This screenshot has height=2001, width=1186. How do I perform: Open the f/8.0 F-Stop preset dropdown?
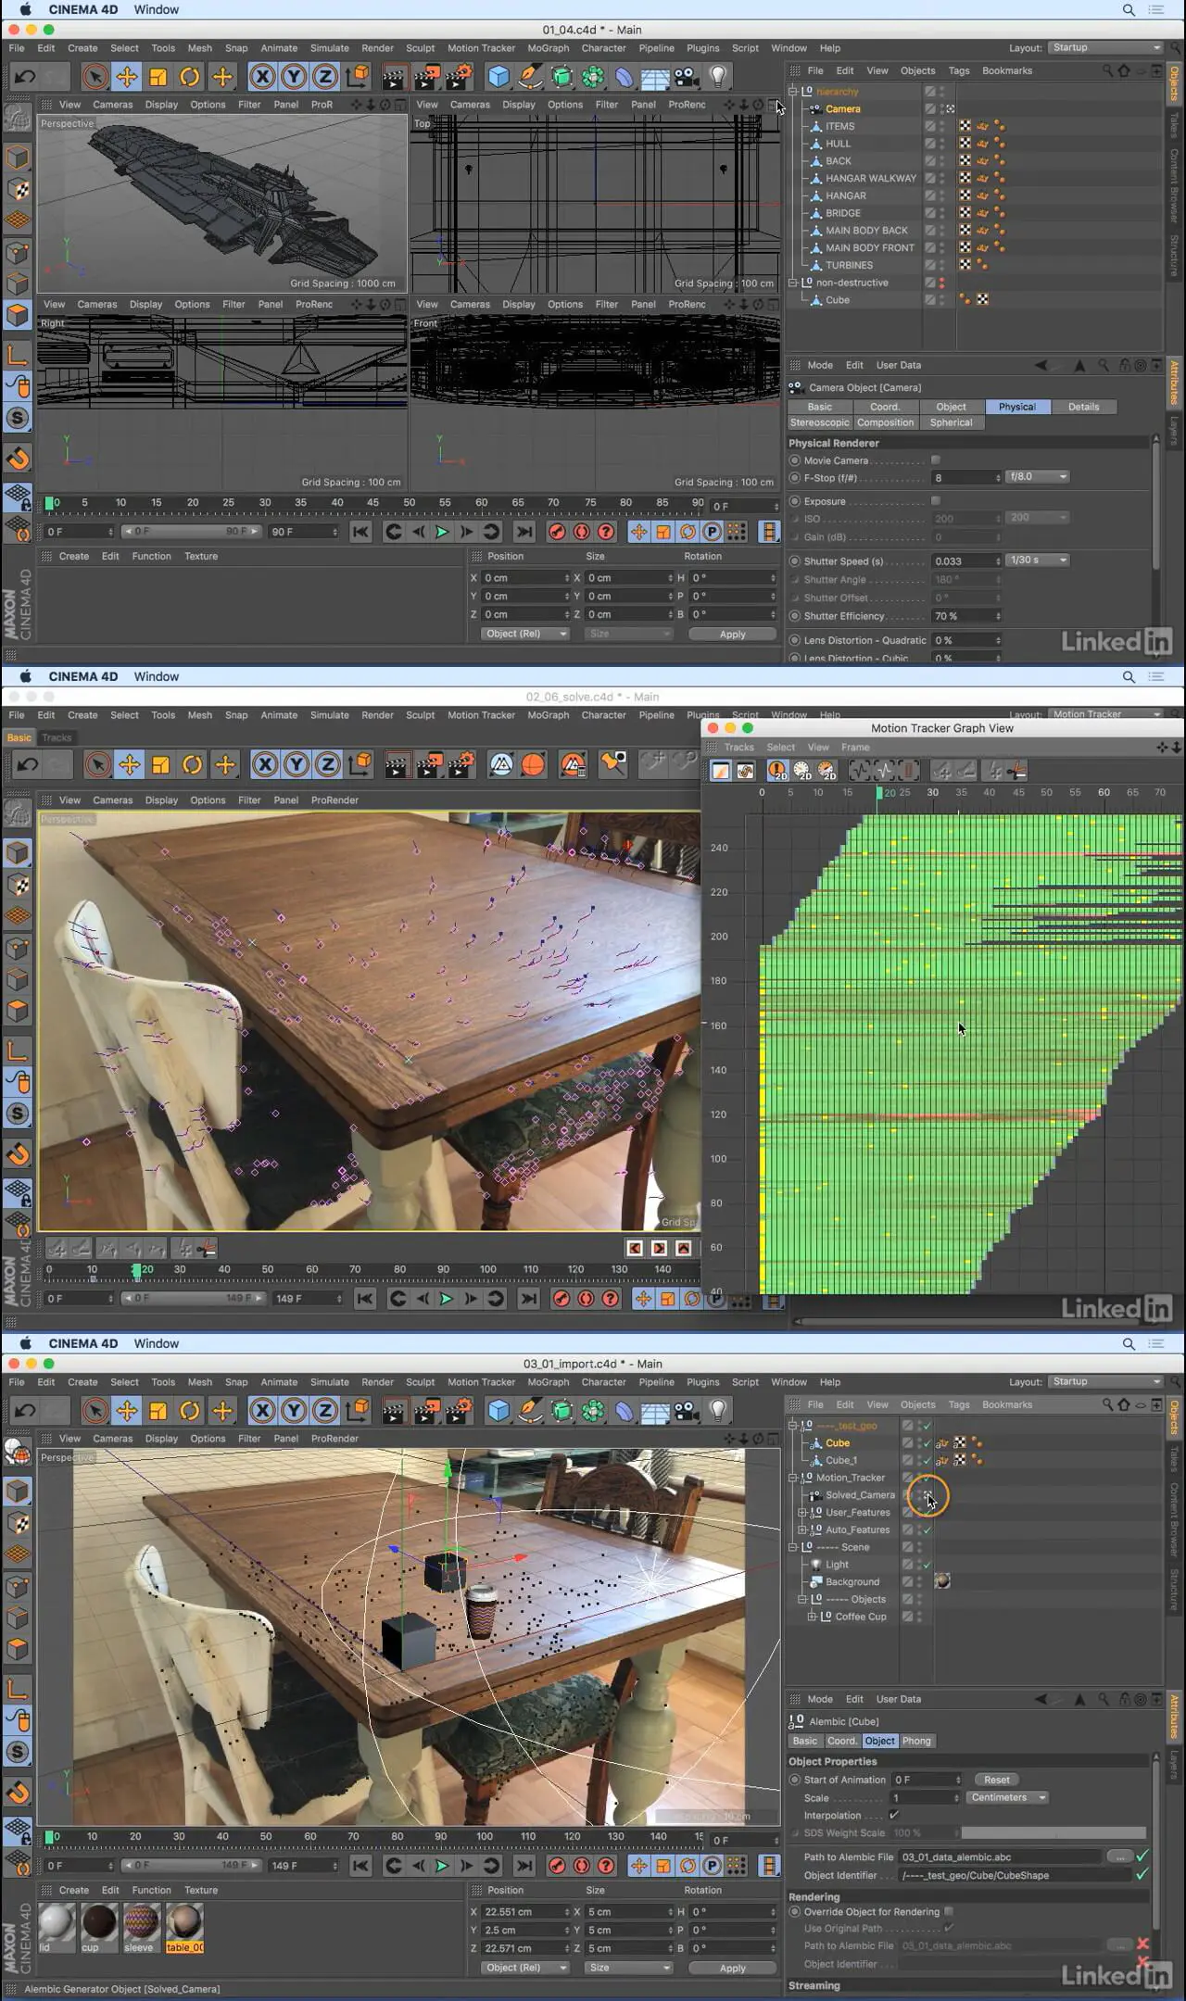[x=1038, y=477]
